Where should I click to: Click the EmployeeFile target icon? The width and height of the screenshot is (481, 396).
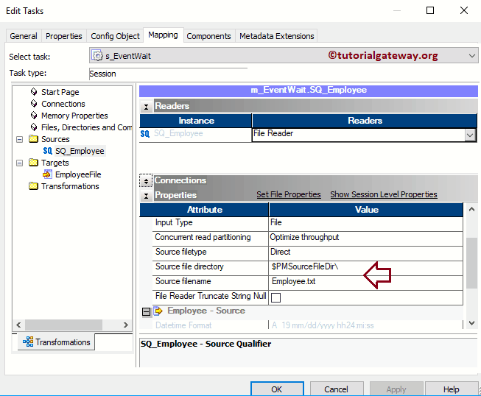[47, 174]
